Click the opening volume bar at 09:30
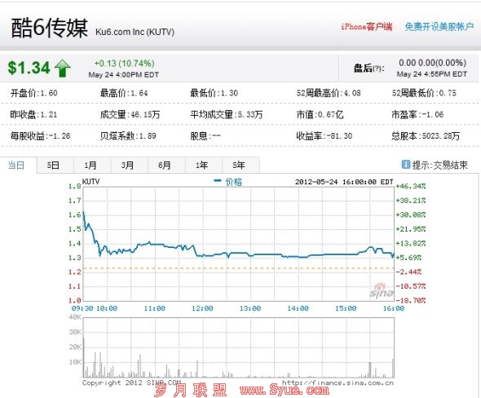 [x=83, y=357]
